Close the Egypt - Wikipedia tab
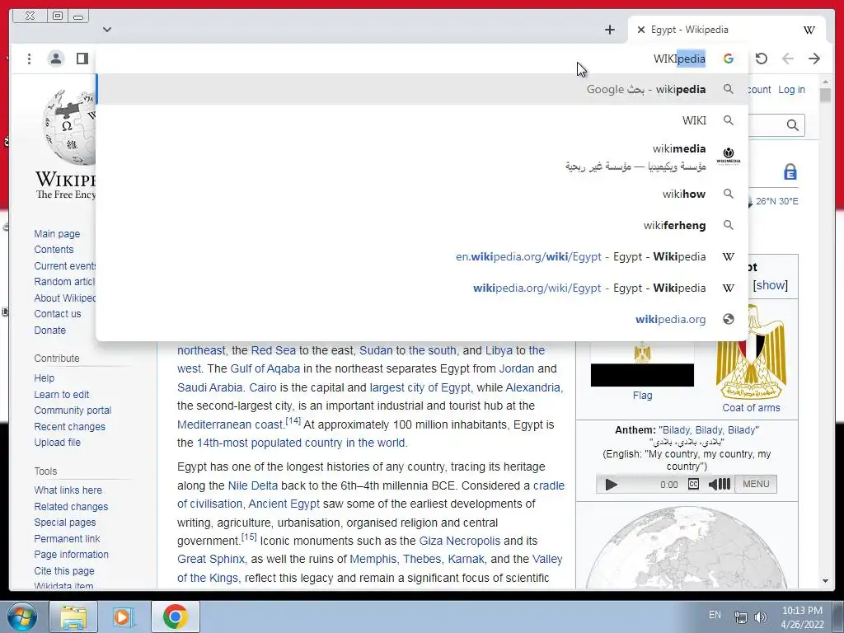This screenshot has height=633, width=844. tap(640, 30)
